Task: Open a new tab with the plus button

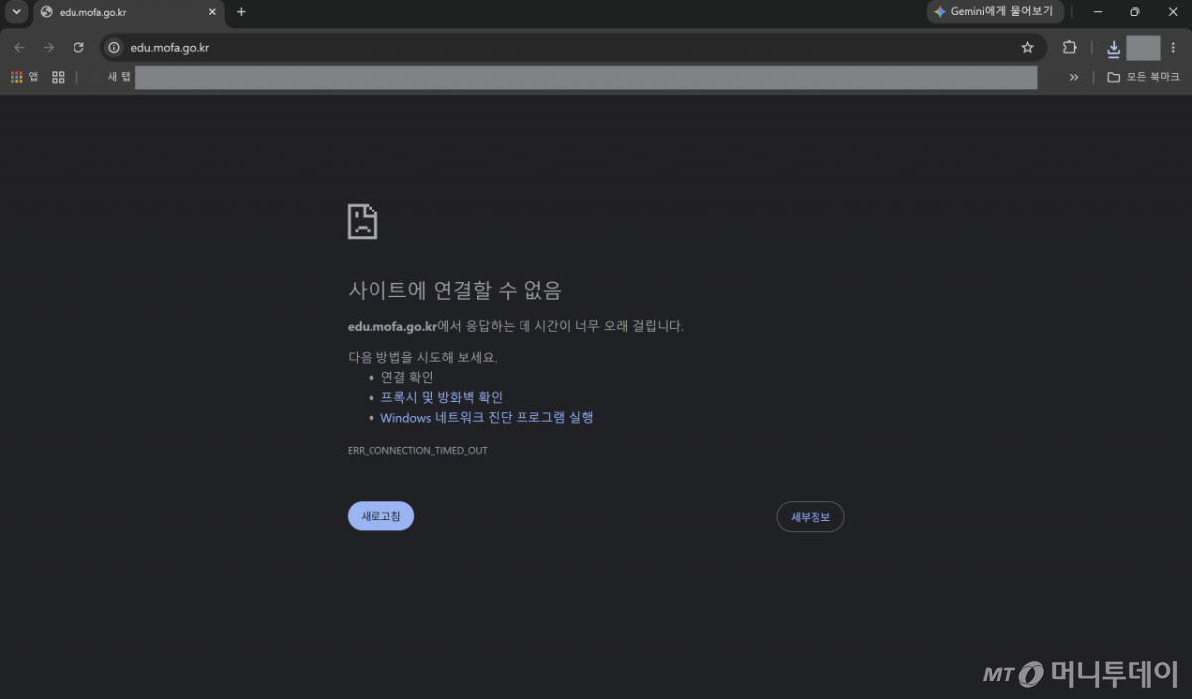Action: [241, 12]
